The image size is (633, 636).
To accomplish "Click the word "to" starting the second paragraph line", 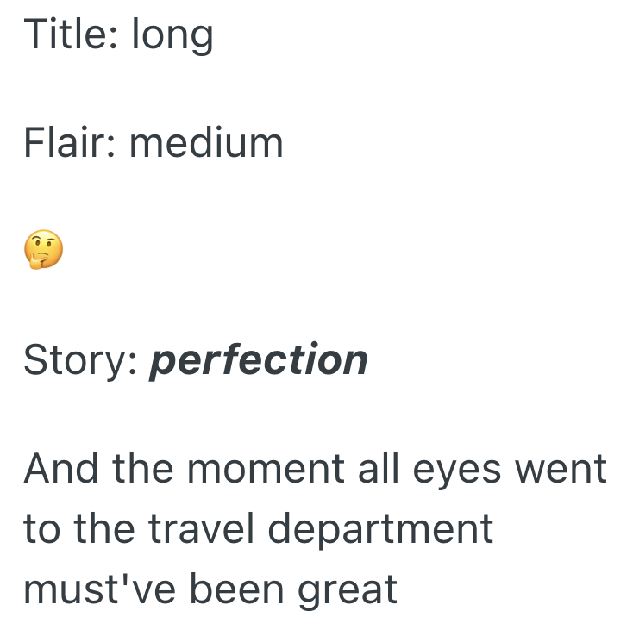I will [x=40, y=529].
